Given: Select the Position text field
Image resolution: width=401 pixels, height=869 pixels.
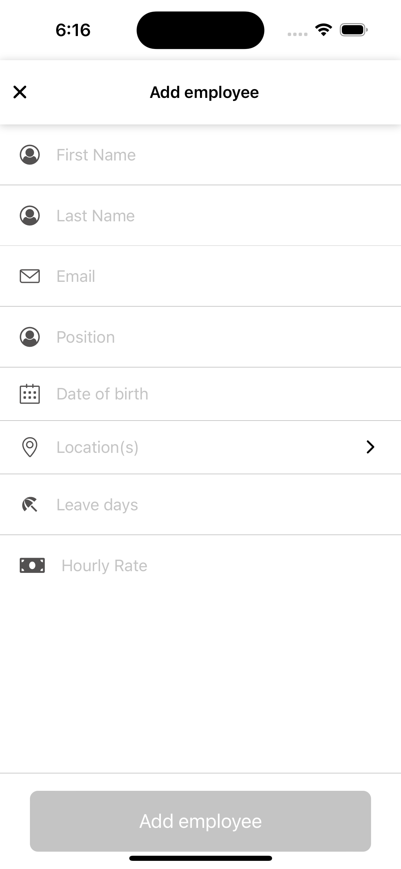Looking at the screenshot, I should click(204, 337).
